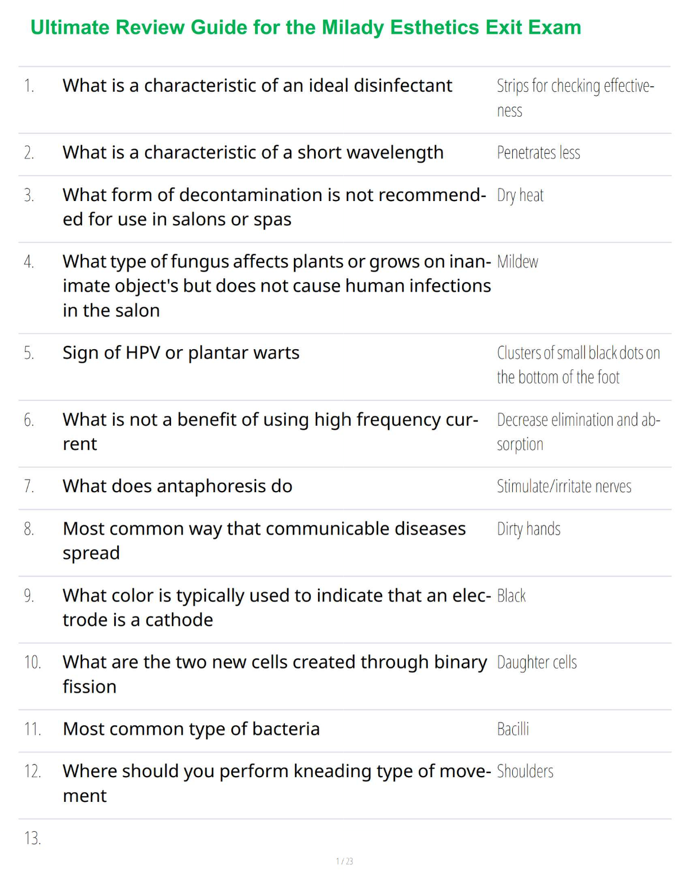Image resolution: width=689 pixels, height=892 pixels.
Task: Select 'Sign of HPV or plantar warts'
Action: [x=181, y=353]
